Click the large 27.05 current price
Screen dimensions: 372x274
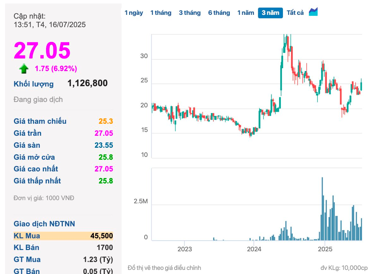coord(42,51)
